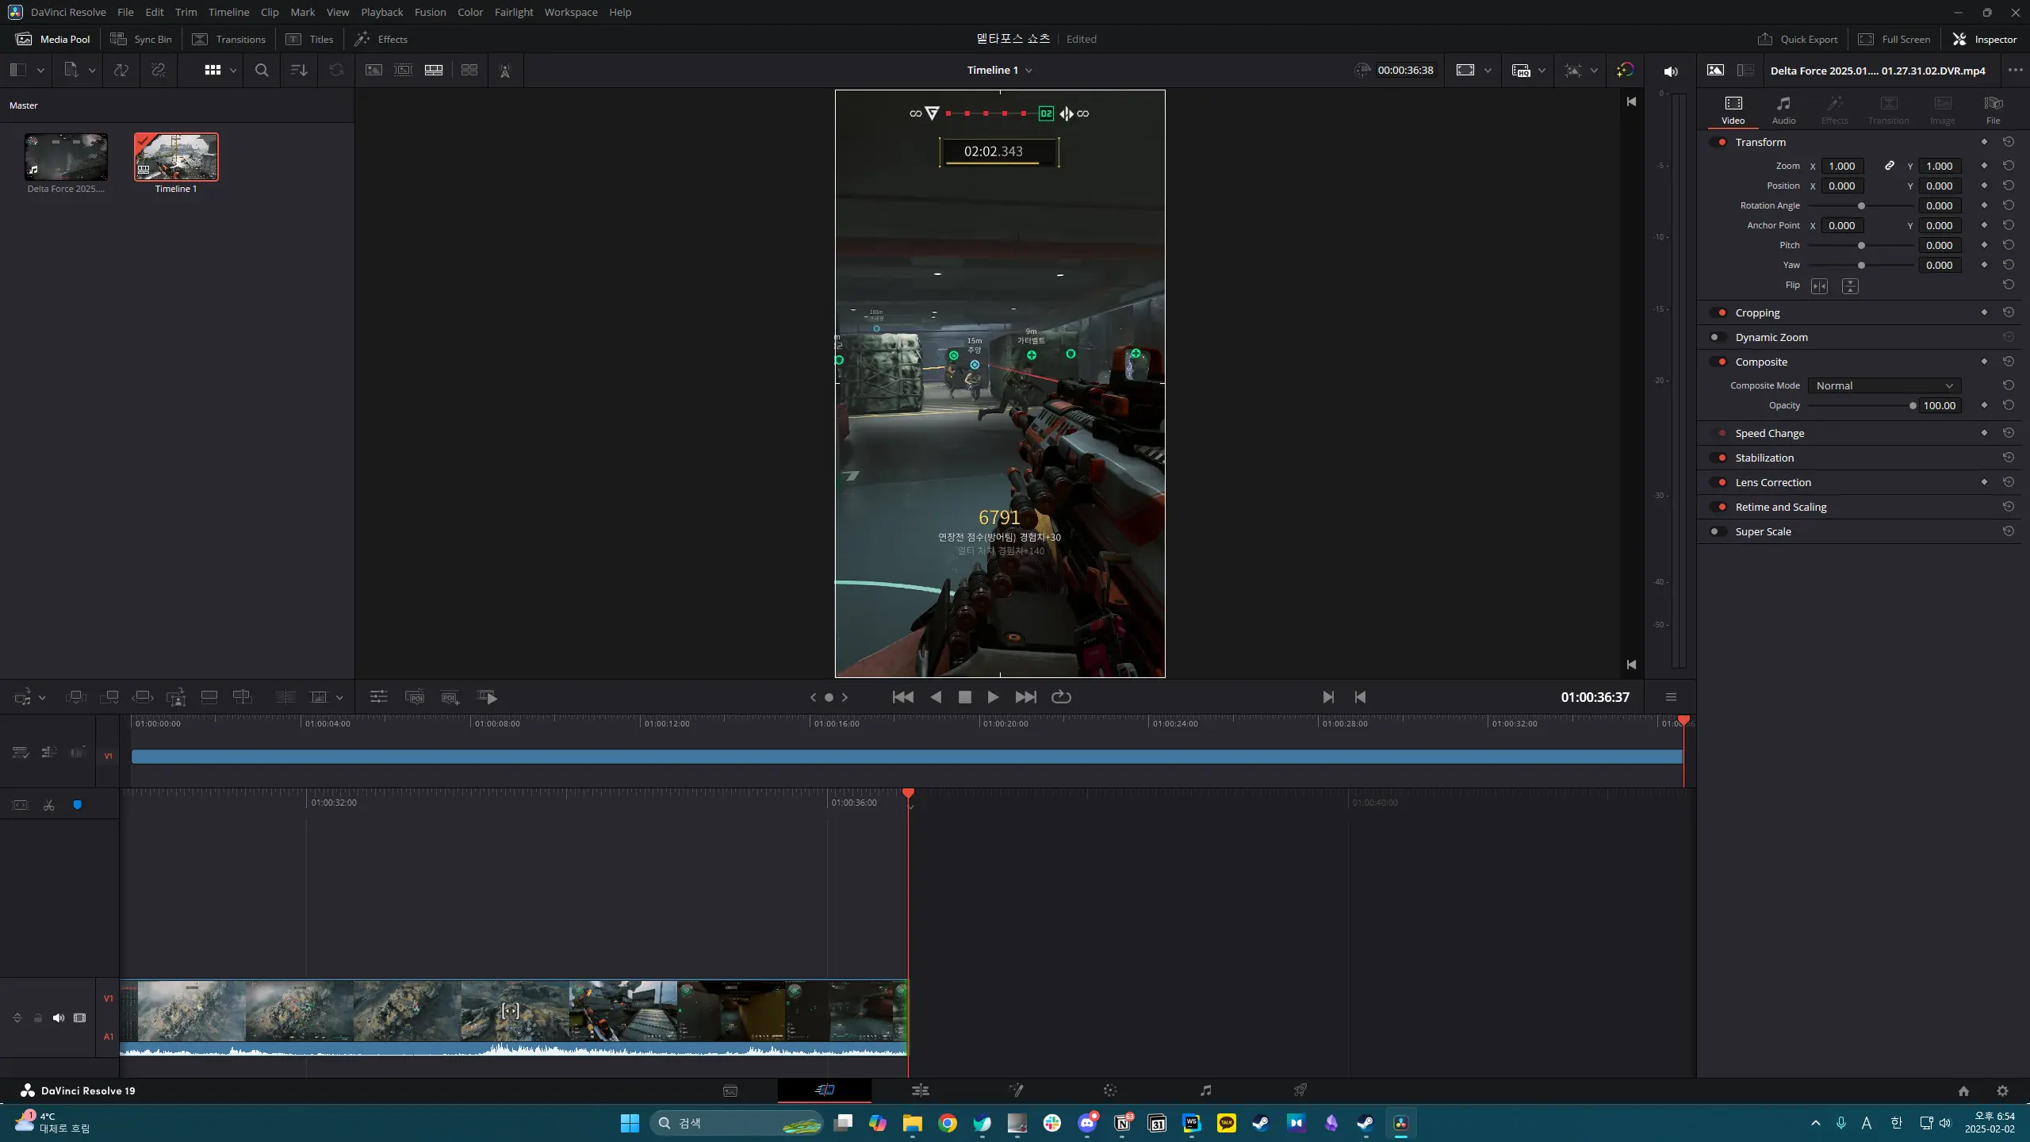Toggle the Stabilization enable switch

1719,458
